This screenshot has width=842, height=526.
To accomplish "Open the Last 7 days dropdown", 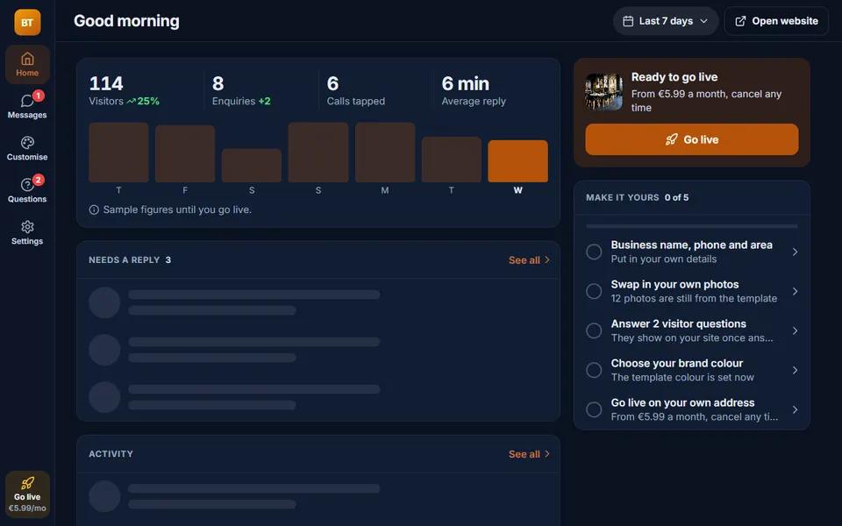I will (x=666, y=21).
